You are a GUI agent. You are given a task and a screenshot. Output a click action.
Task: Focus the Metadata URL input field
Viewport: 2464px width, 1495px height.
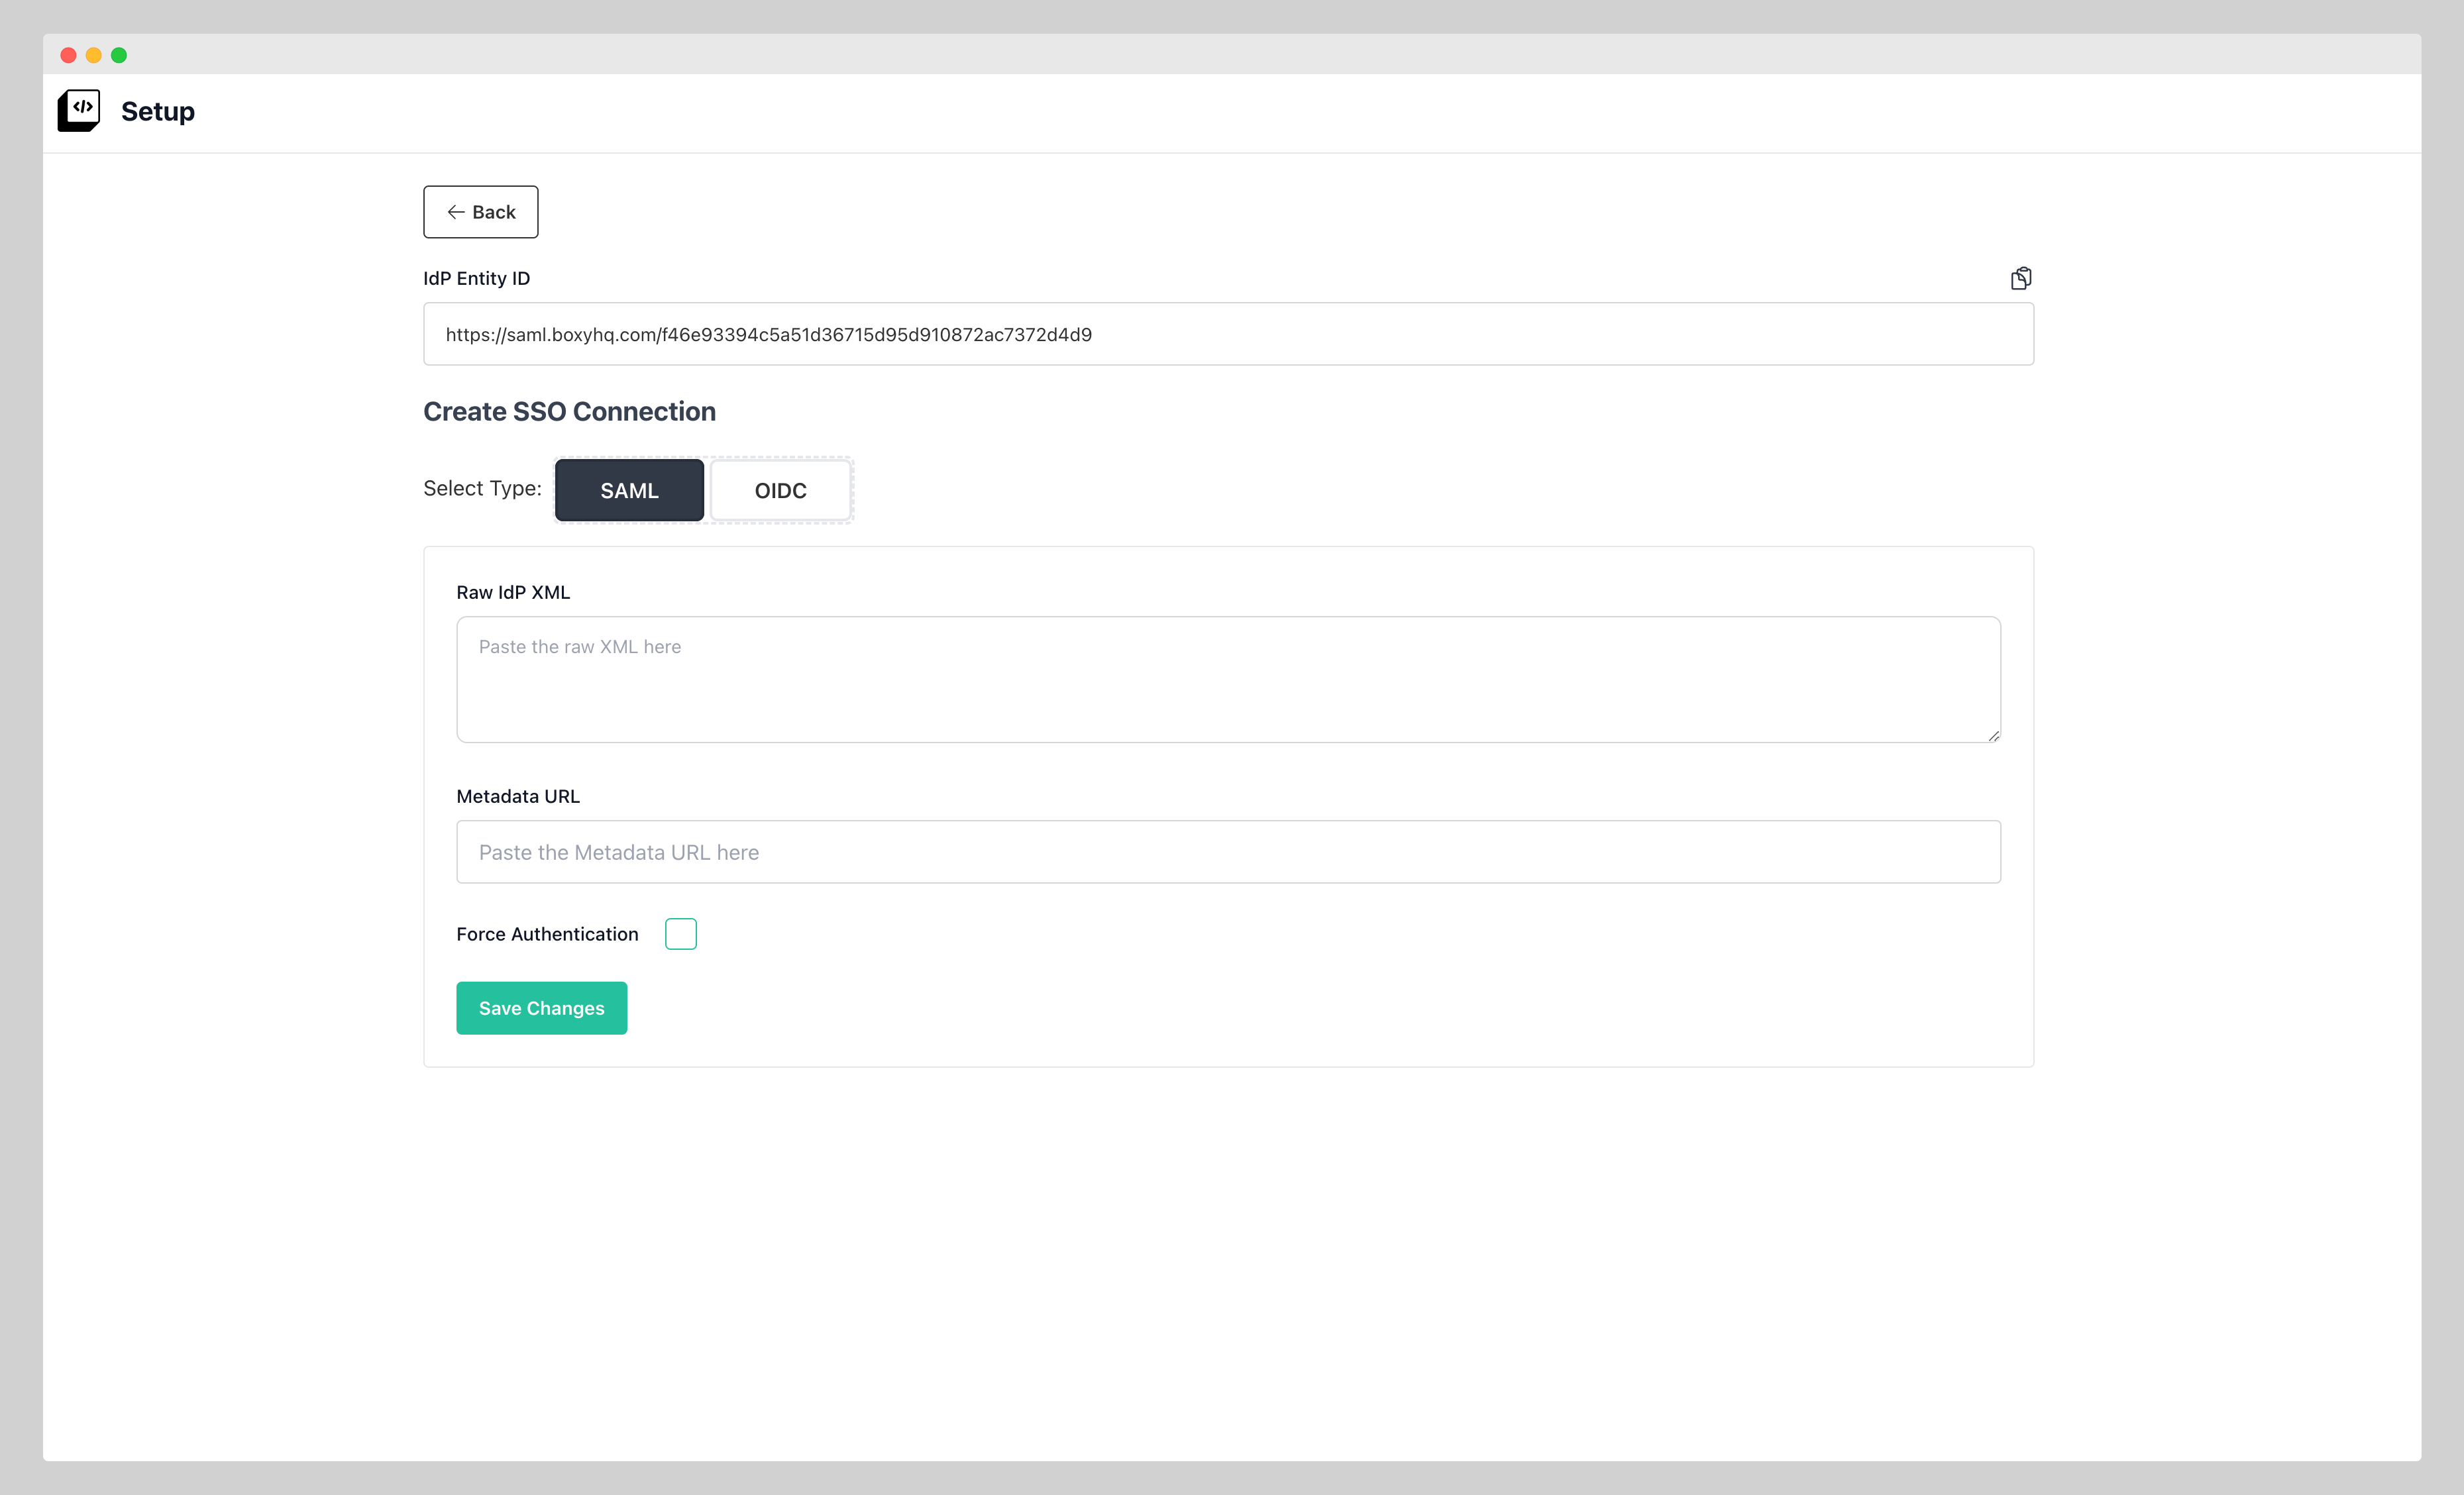click(x=1227, y=852)
